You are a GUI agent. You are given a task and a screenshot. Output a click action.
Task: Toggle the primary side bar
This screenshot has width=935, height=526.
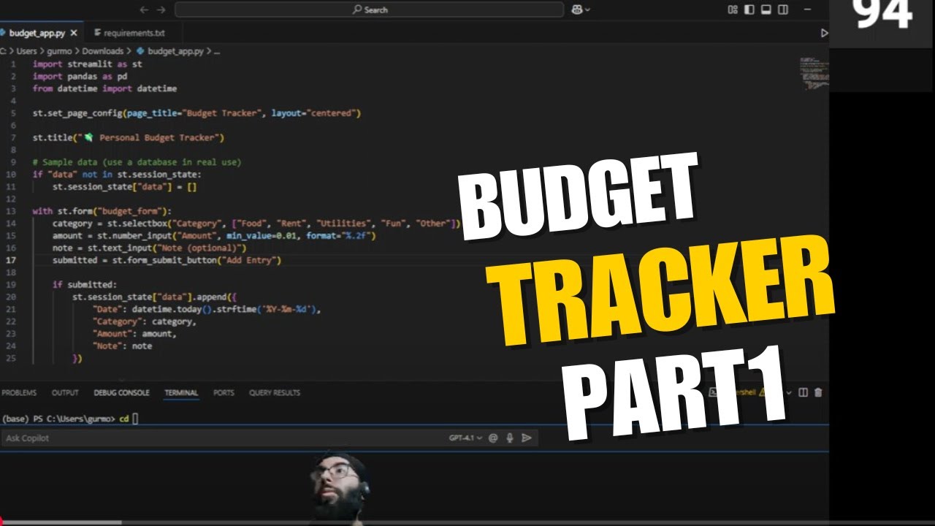(x=749, y=9)
